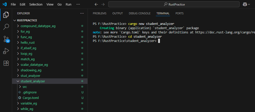Open the Run and Debug view
Viewport: 255px width, 112px height.
pos(6,51)
